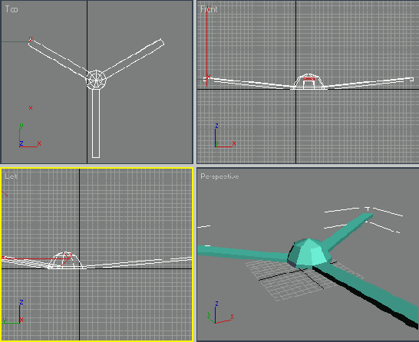Click the axis tripod in Front viewport
This screenshot has width=419, height=342.
(x=225, y=136)
